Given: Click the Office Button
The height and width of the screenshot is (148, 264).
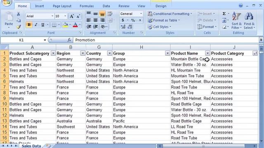Looking at the screenshot, I should coord(6,2).
